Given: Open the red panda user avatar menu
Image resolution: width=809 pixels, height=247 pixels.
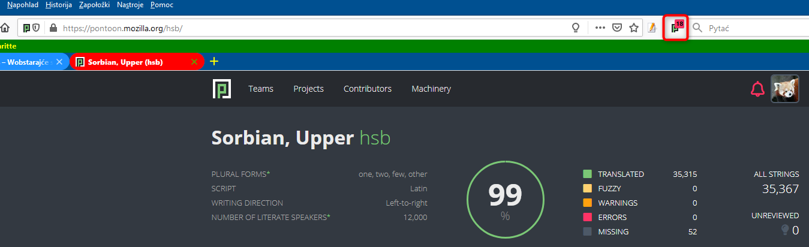Looking at the screenshot, I should pyautogui.click(x=784, y=89).
